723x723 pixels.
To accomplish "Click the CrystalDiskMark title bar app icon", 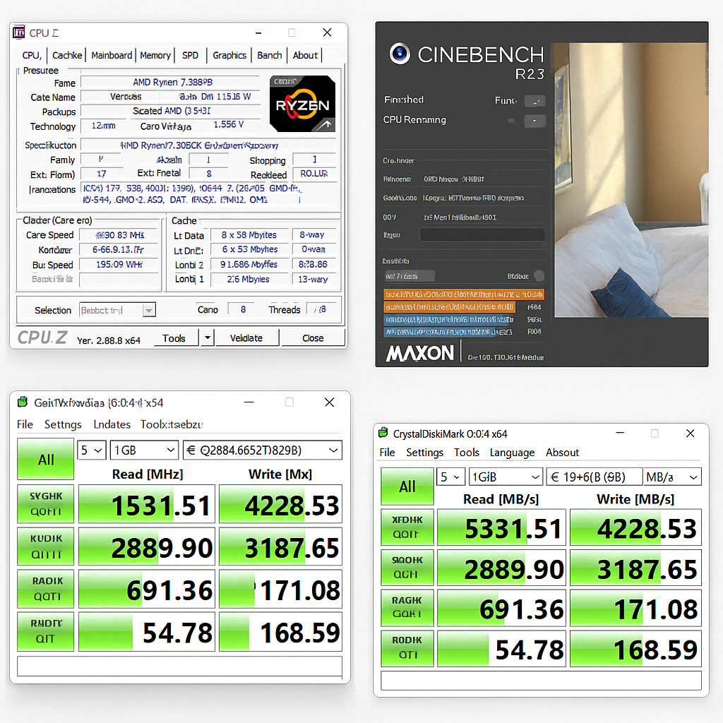I will [383, 433].
